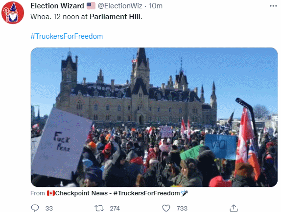Open the Election Wizard display name
Screen dimensions: 281x212
[x=57, y=6]
